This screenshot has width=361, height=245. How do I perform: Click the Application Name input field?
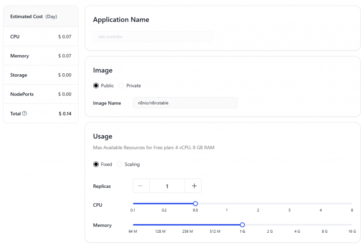pos(153,37)
